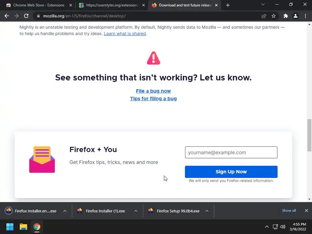The height and width of the screenshot is (234, 312).
Task: Switch to the userstyles.org tab
Action: pos(112,5)
